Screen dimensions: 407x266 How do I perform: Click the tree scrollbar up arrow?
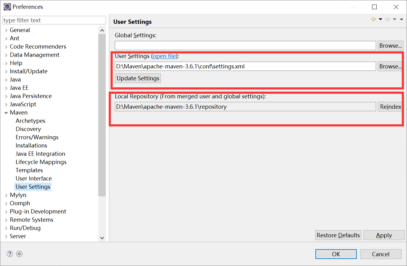click(102, 30)
